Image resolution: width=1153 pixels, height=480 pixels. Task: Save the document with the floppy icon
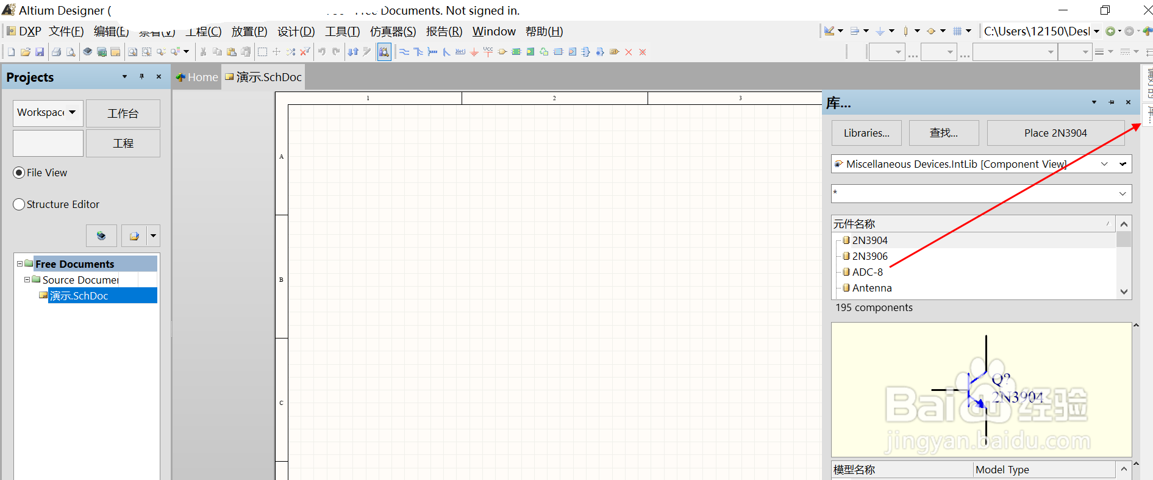(40, 52)
